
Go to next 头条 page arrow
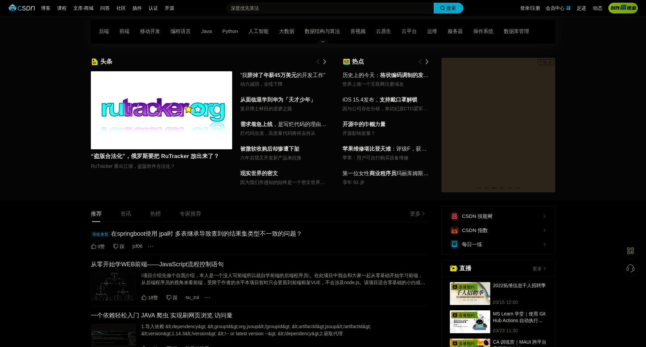[x=325, y=62]
